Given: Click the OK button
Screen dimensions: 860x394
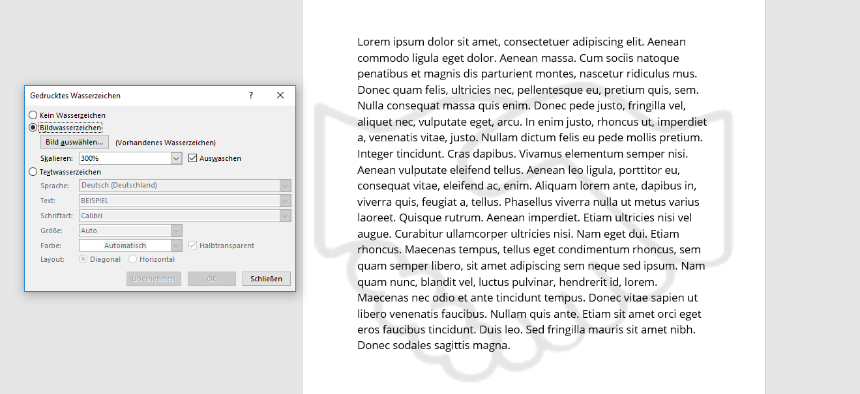Looking at the screenshot, I should point(212,279).
